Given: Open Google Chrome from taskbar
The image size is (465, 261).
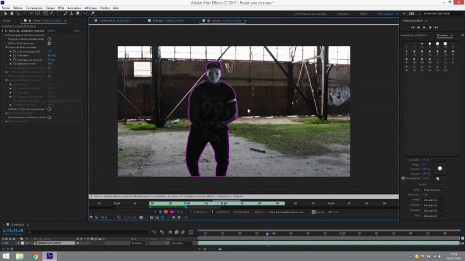Looking at the screenshot, I should (x=35, y=257).
